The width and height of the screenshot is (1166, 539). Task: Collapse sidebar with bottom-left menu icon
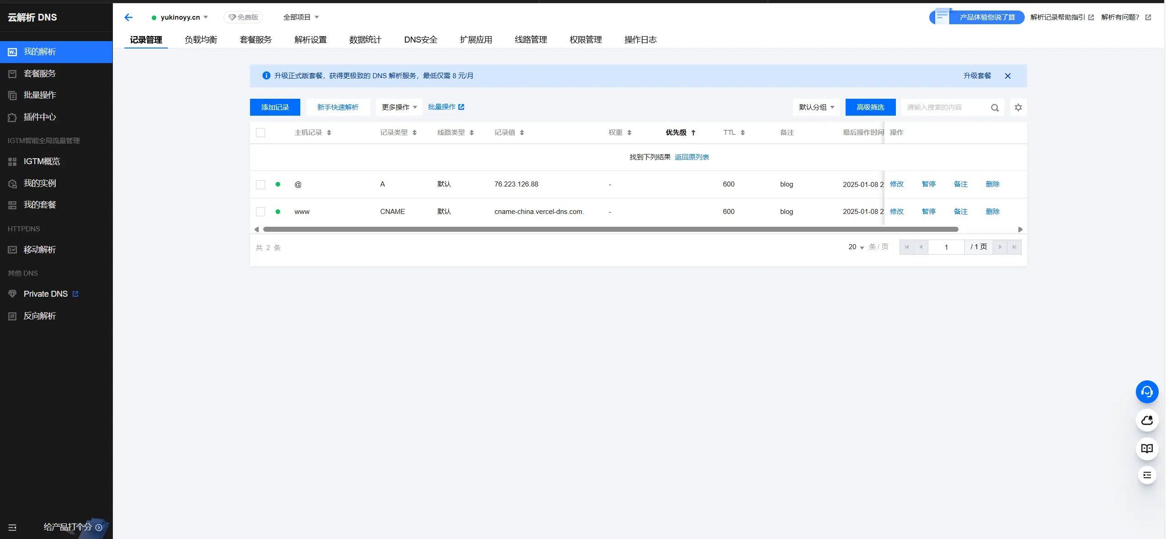12,527
